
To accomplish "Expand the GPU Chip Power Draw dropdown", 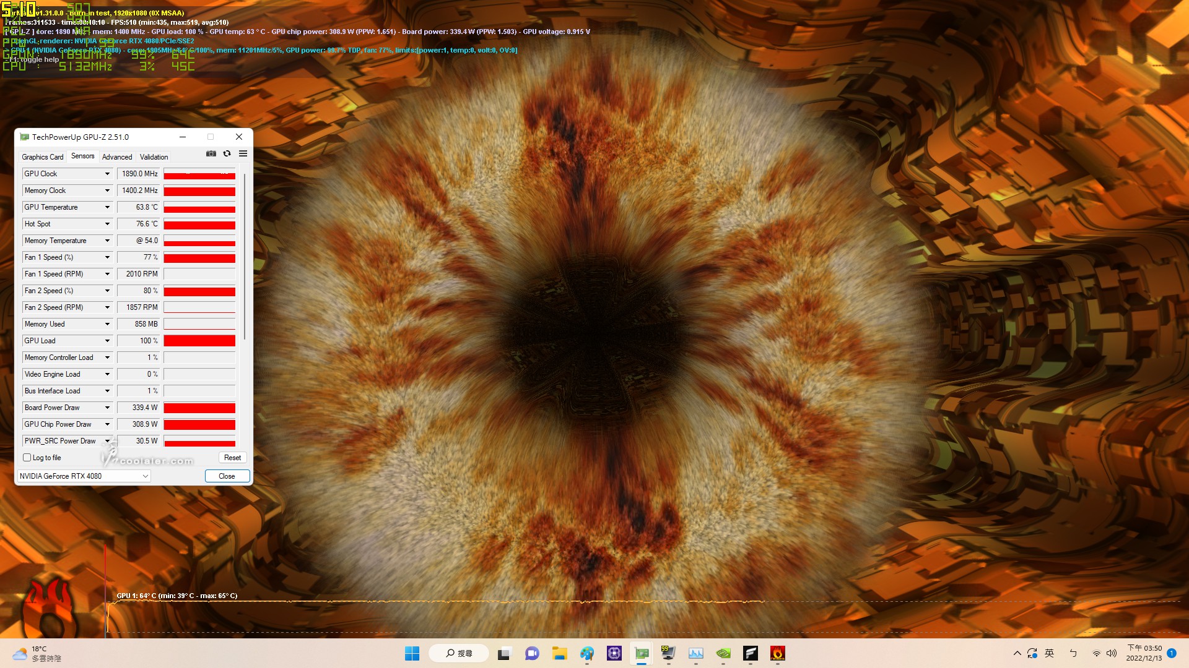I will pos(107,424).
